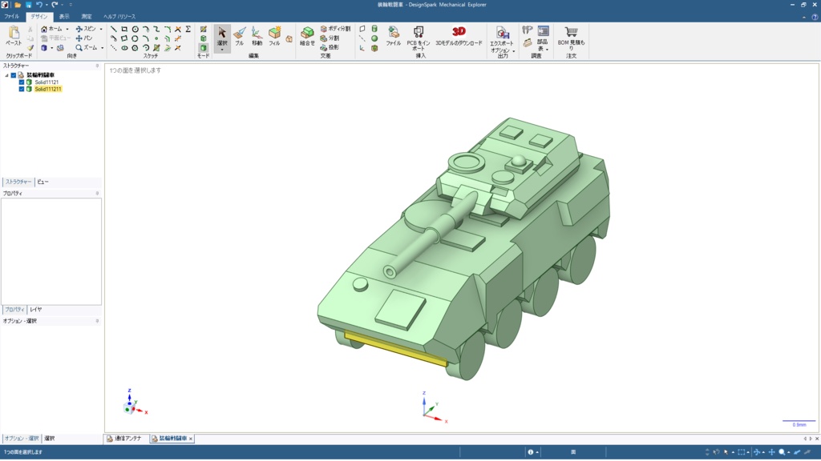The height and width of the screenshot is (461, 821).
Task: Switch to 3D solid mode icon
Action: [x=203, y=47]
